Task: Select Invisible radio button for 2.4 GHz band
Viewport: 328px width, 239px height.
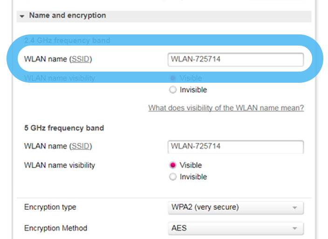Action: [x=173, y=90]
